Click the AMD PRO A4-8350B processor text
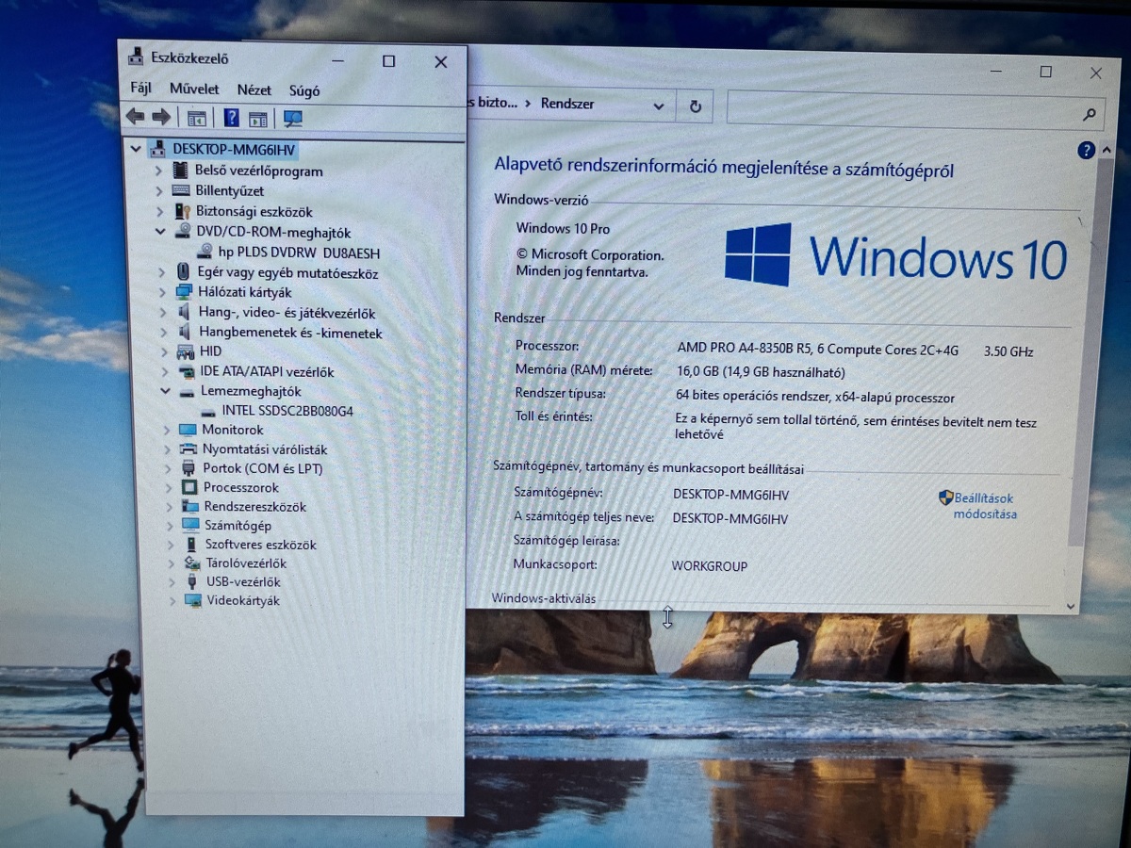The width and height of the screenshot is (1131, 848). (817, 350)
